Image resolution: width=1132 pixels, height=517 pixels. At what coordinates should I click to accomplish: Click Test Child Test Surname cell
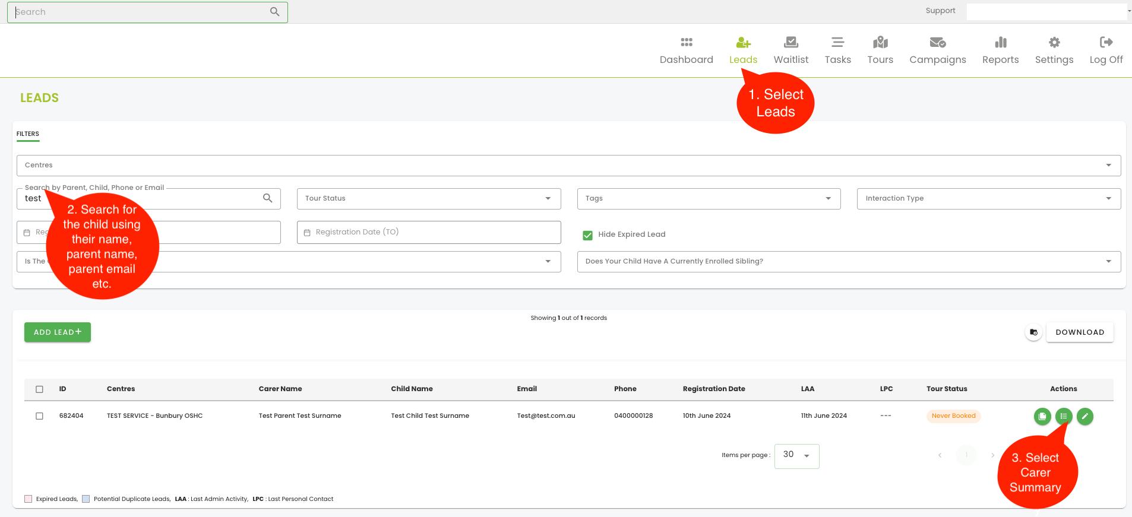430,416
